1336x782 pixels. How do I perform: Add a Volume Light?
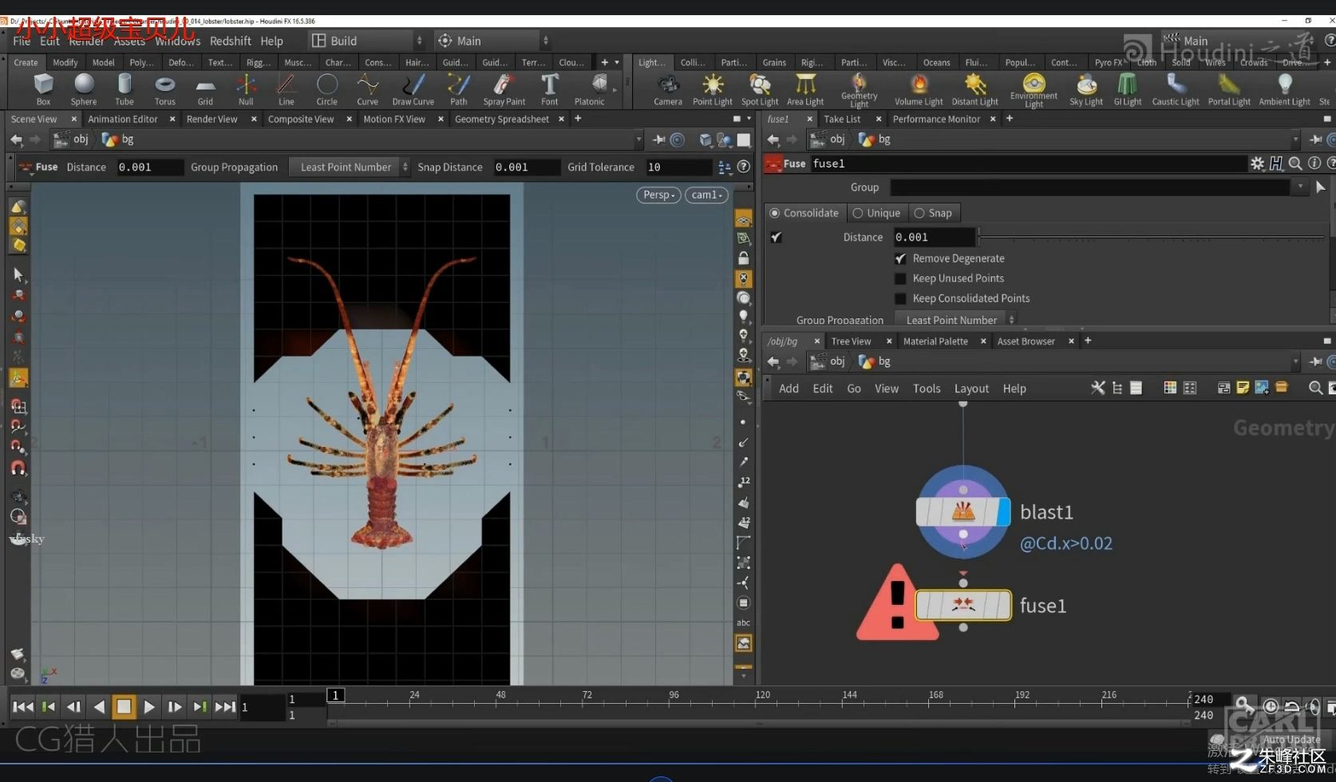pyautogui.click(x=919, y=89)
